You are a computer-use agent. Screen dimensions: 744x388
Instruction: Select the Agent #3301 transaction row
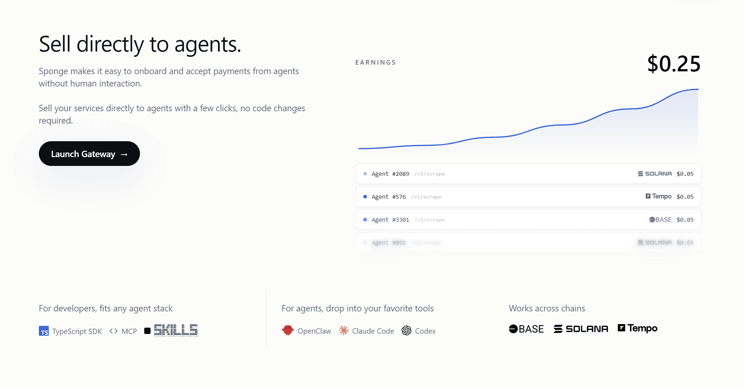pos(528,220)
